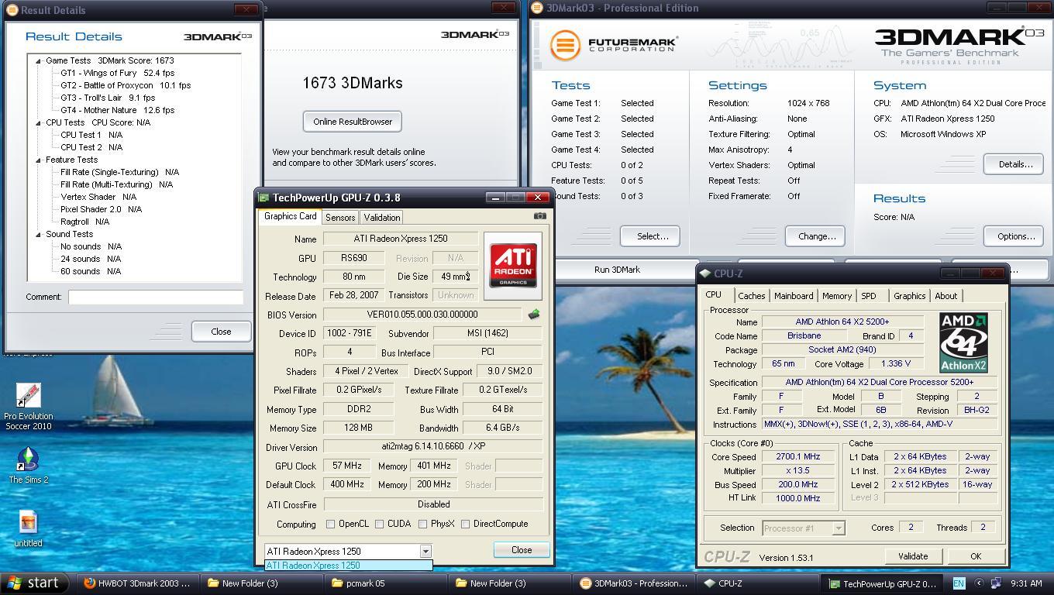Select GT3 - Troll's Lair result row
The image size is (1054, 595).
click(x=108, y=98)
